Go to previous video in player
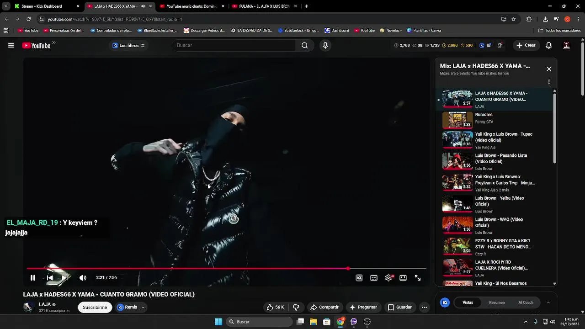The width and height of the screenshot is (585, 329). (50, 278)
